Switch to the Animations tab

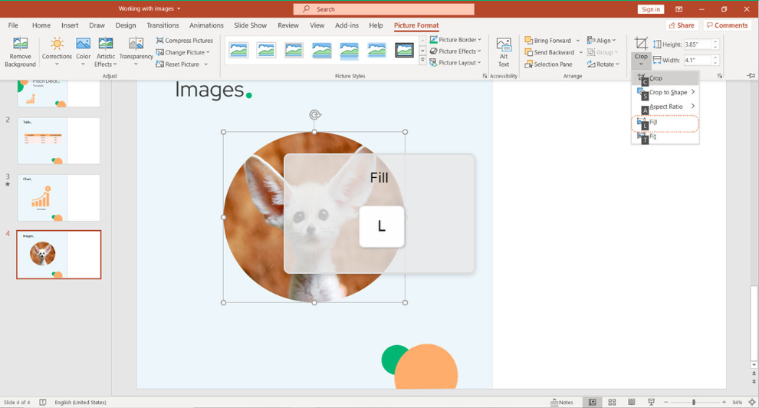[206, 25]
